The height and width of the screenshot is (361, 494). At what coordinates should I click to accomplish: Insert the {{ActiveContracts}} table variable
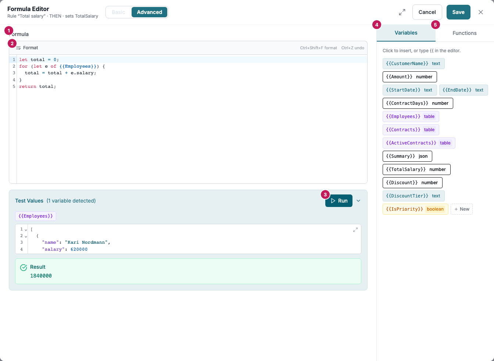point(419,143)
